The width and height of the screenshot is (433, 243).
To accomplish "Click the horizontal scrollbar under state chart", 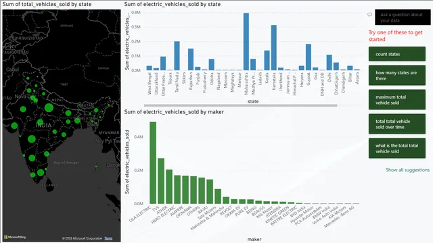I will (x=240, y=105).
